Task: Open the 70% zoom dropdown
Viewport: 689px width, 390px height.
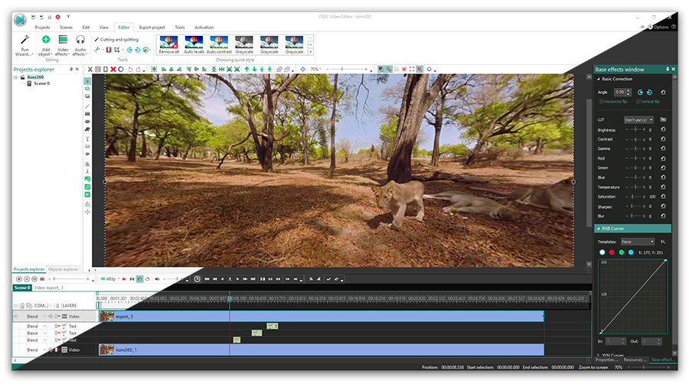Action: tap(315, 70)
